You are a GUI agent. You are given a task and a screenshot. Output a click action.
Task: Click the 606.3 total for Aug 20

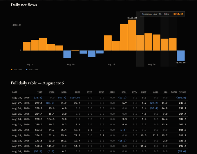(182, 130)
